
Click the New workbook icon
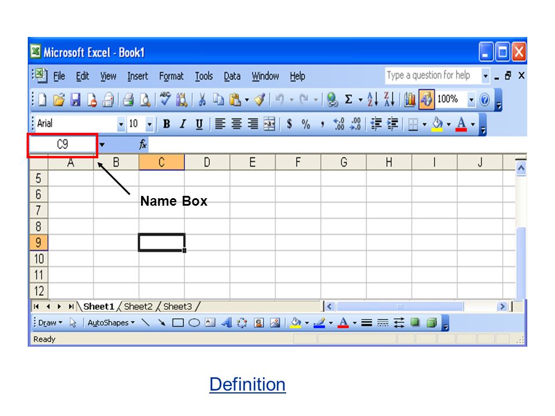click(x=42, y=100)
